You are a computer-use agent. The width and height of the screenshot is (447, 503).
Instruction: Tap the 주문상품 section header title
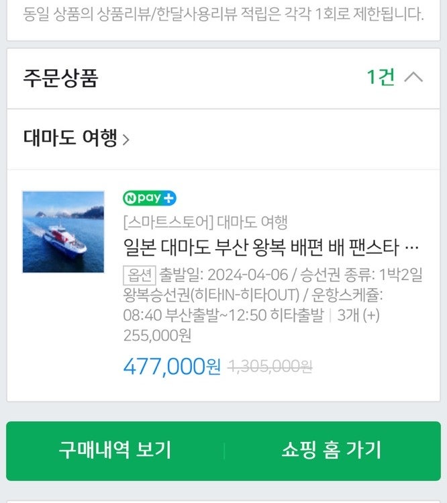pyautogui.click(x=61, y=78)
